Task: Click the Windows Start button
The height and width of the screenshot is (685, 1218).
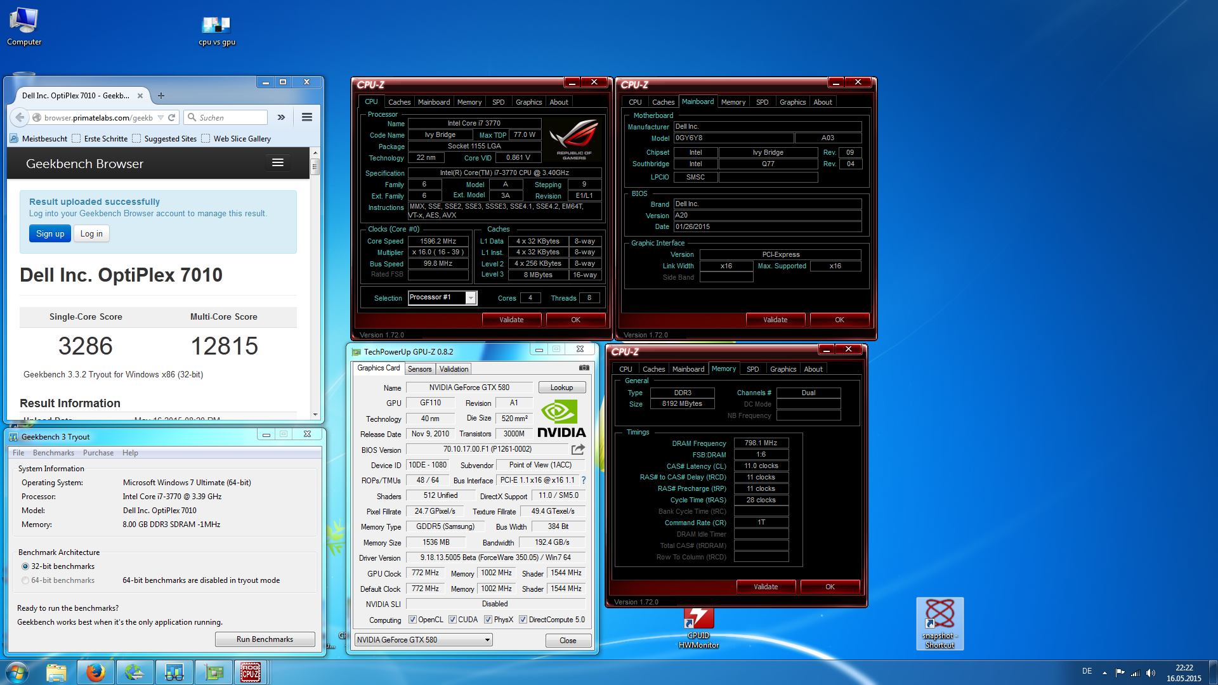Action: pos(17,672)
